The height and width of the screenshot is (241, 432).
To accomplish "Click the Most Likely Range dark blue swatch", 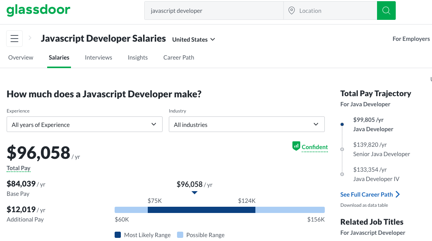I will click(118, 235).
